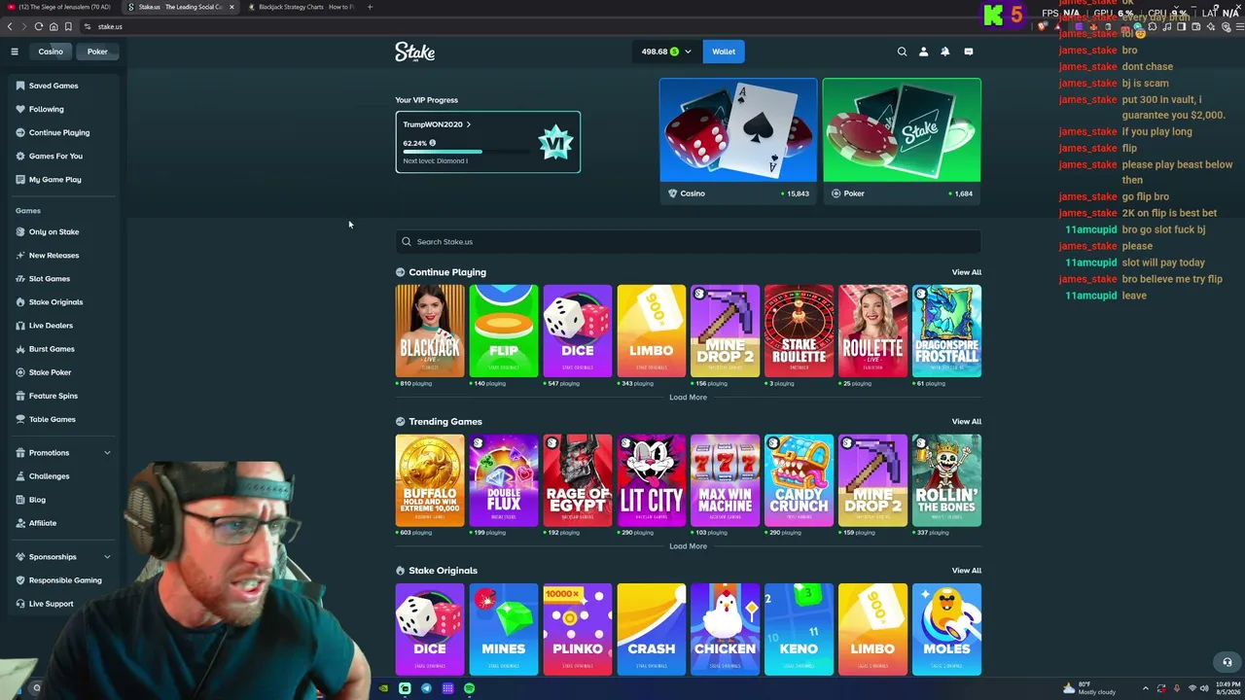Screen dimensions: 1245x700
Task: Open NVIDIA app in taskbar
Action: 383,688
